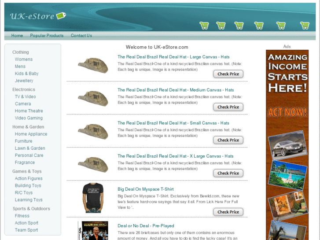
Task: Open the Sports & Outdoors category
Action: click(x=31, y=209)
